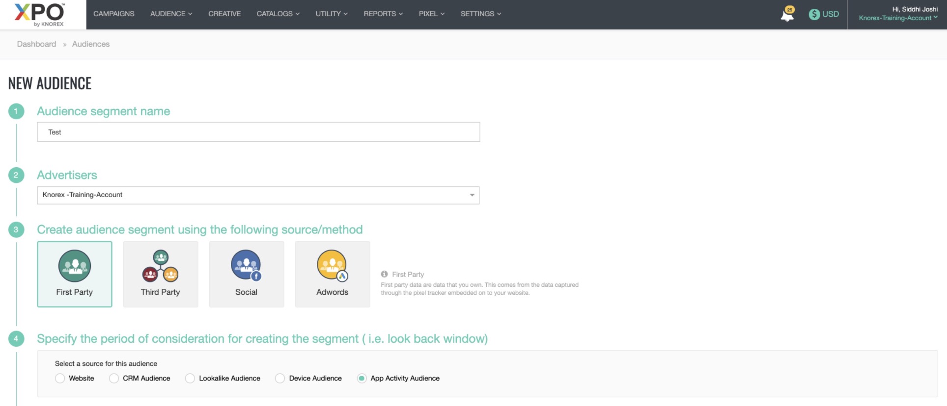The image size is (947, 406).
Task: Open the Audience menu dropdown
Action: pos(171,14)
